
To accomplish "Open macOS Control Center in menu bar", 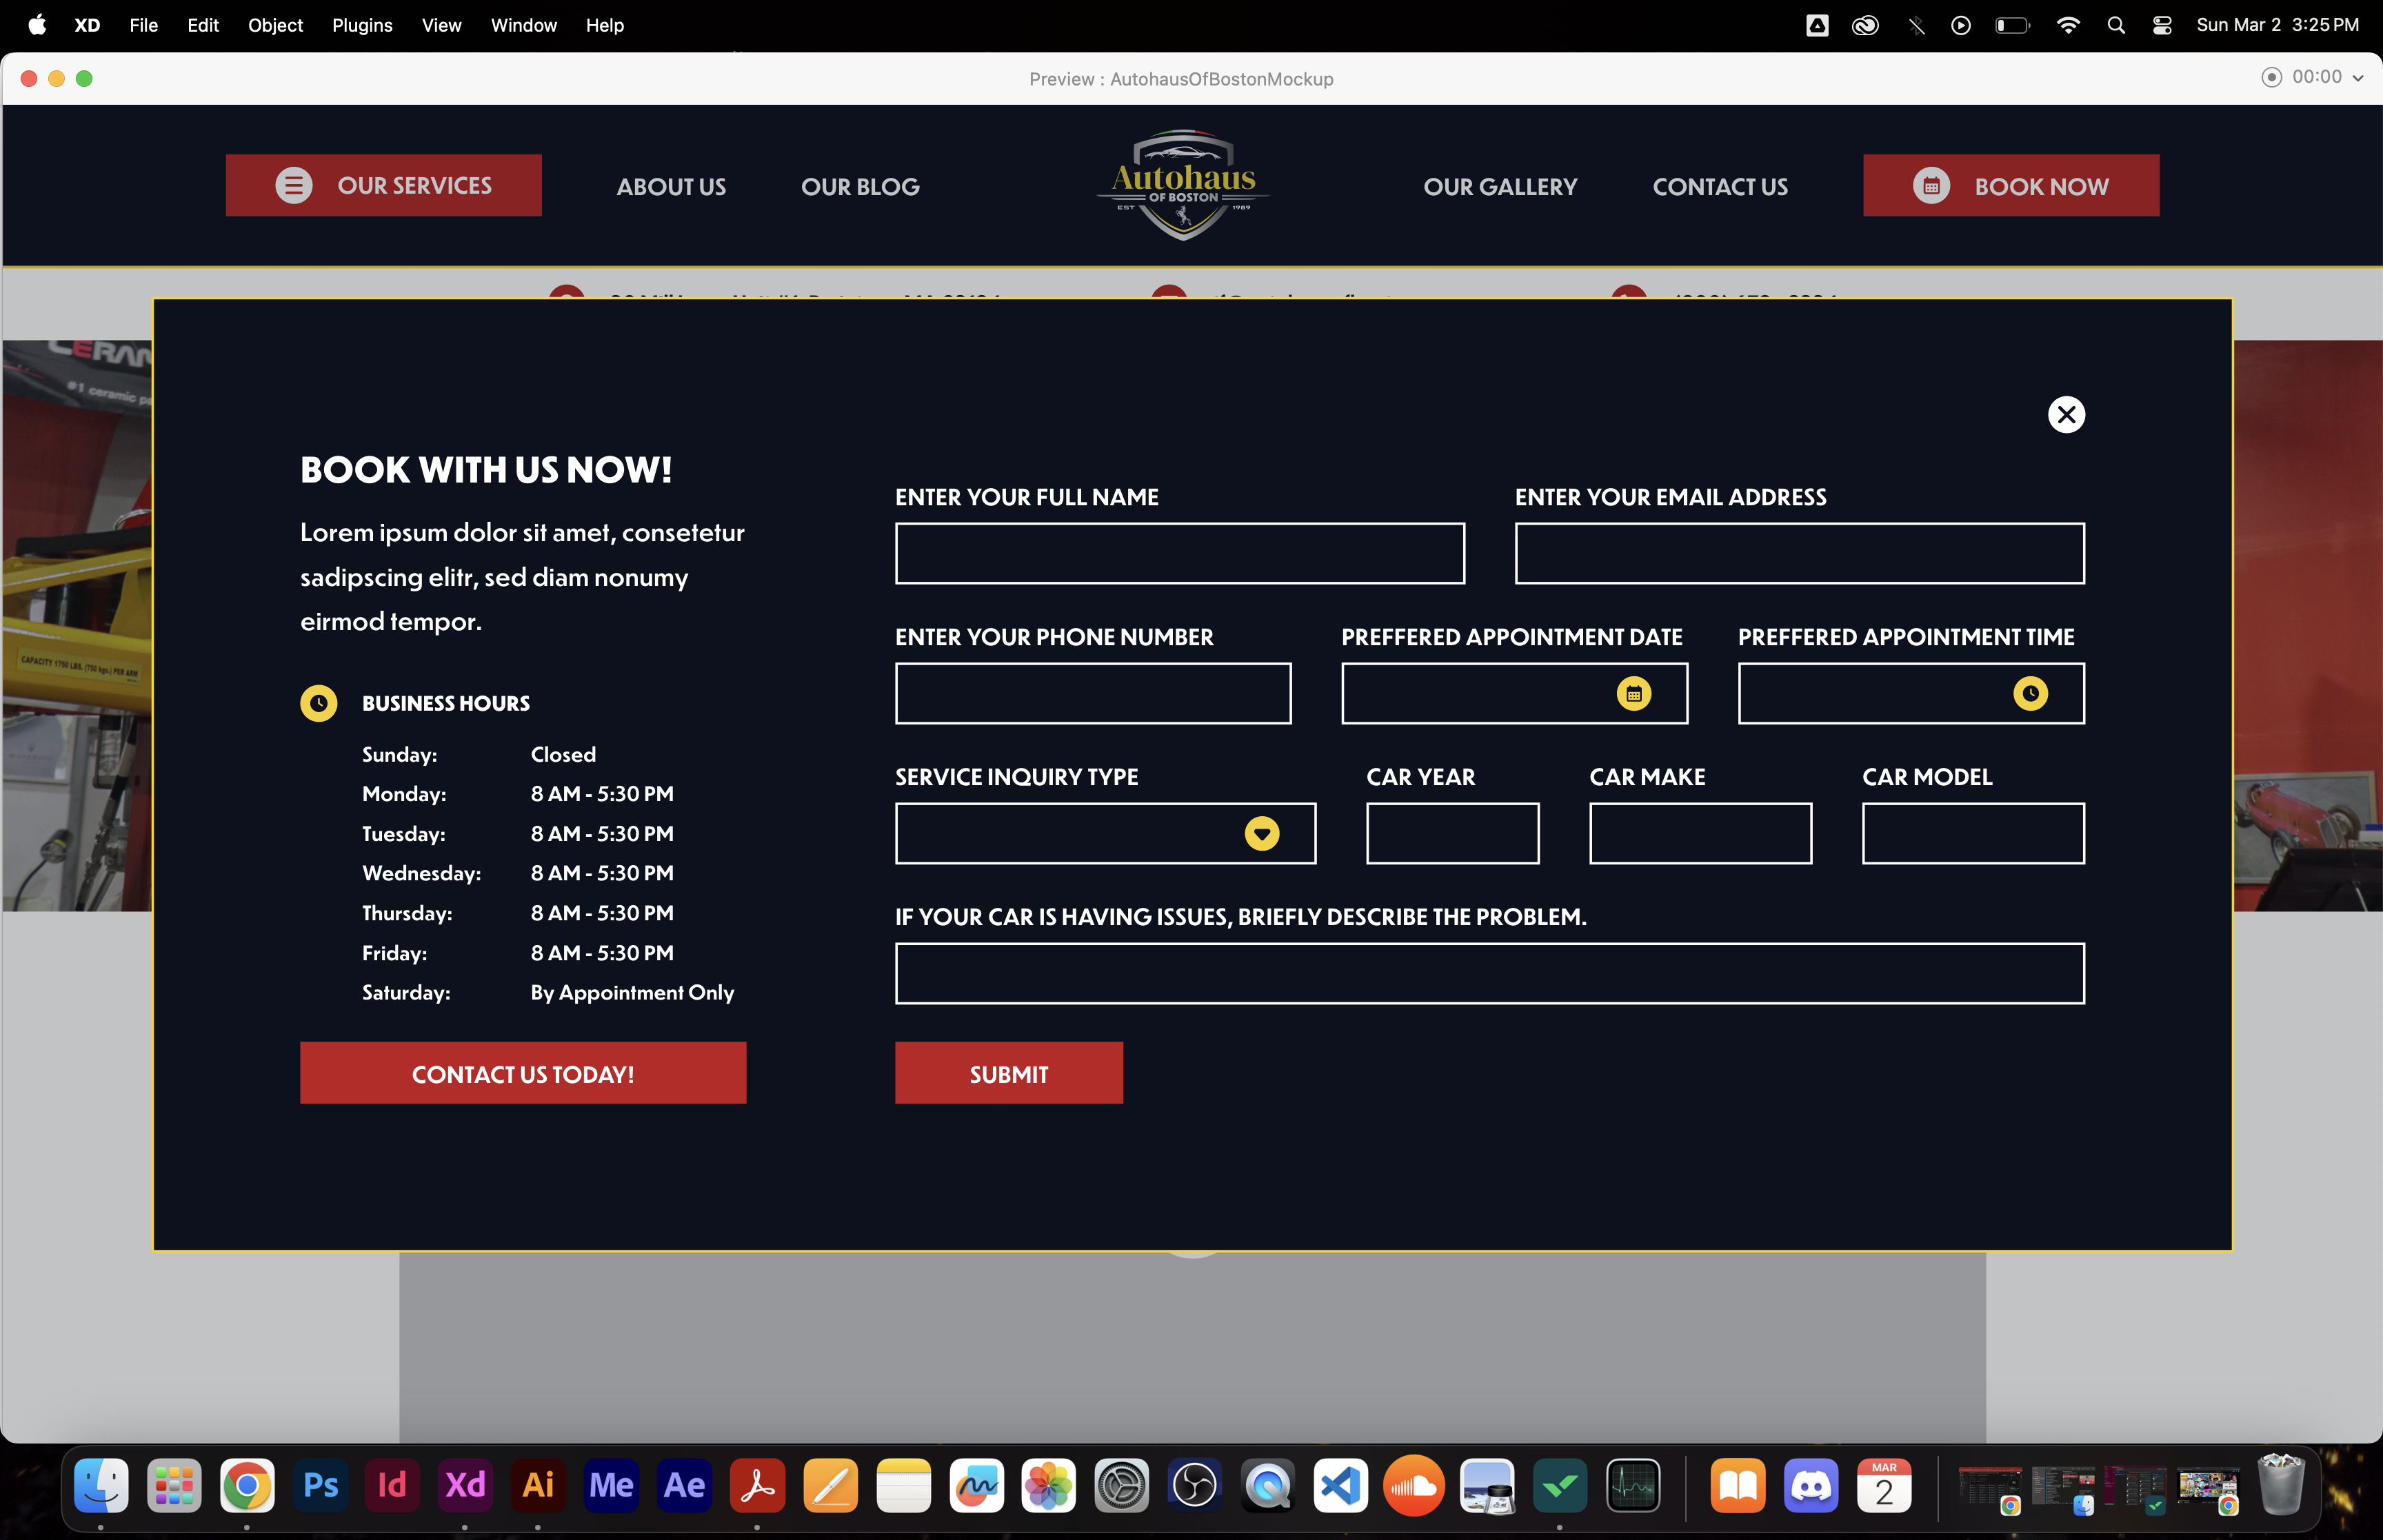I will coord(2161,25).
